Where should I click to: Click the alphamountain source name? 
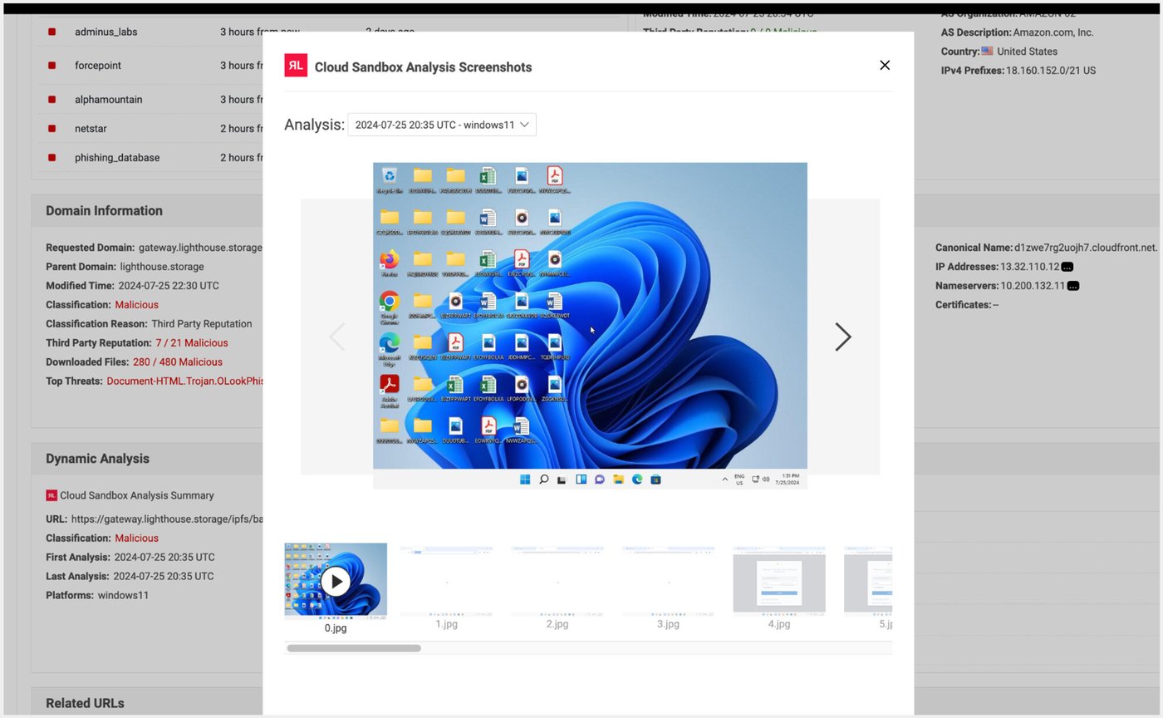point(109,99)
